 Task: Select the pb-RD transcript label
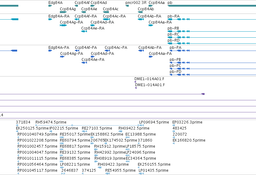(174, 40)
